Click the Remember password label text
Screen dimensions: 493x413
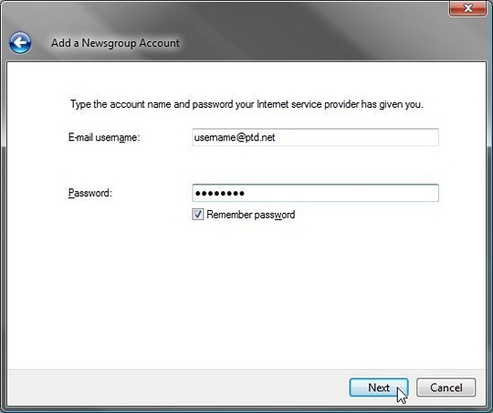click(x=250, y=215)
